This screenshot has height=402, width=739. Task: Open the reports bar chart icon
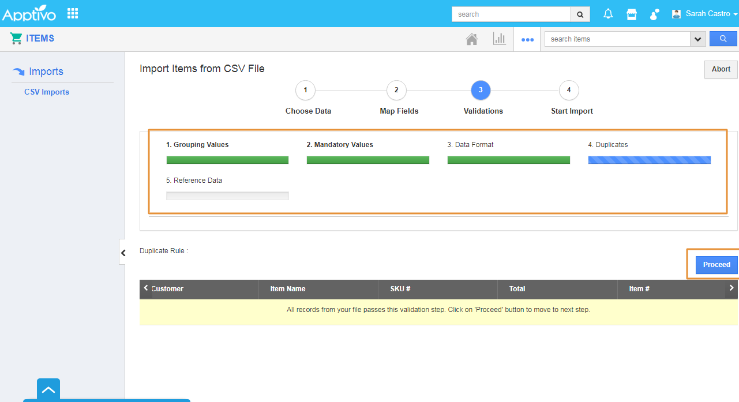(499, 39)
